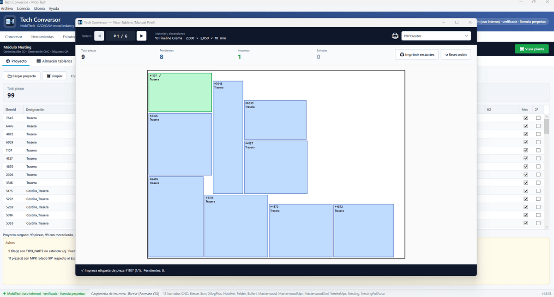
Task: Switch to the Conversor tab
Action: [13, 37]
